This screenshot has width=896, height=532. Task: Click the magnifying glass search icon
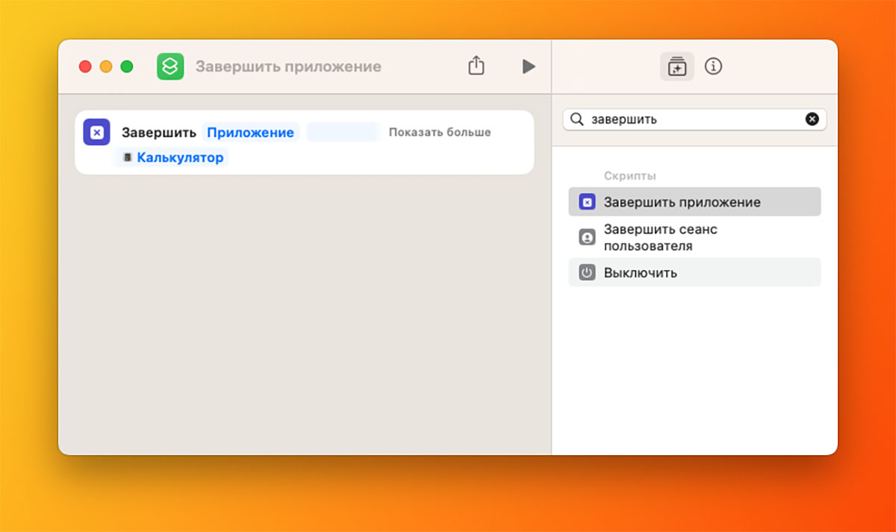576,119
